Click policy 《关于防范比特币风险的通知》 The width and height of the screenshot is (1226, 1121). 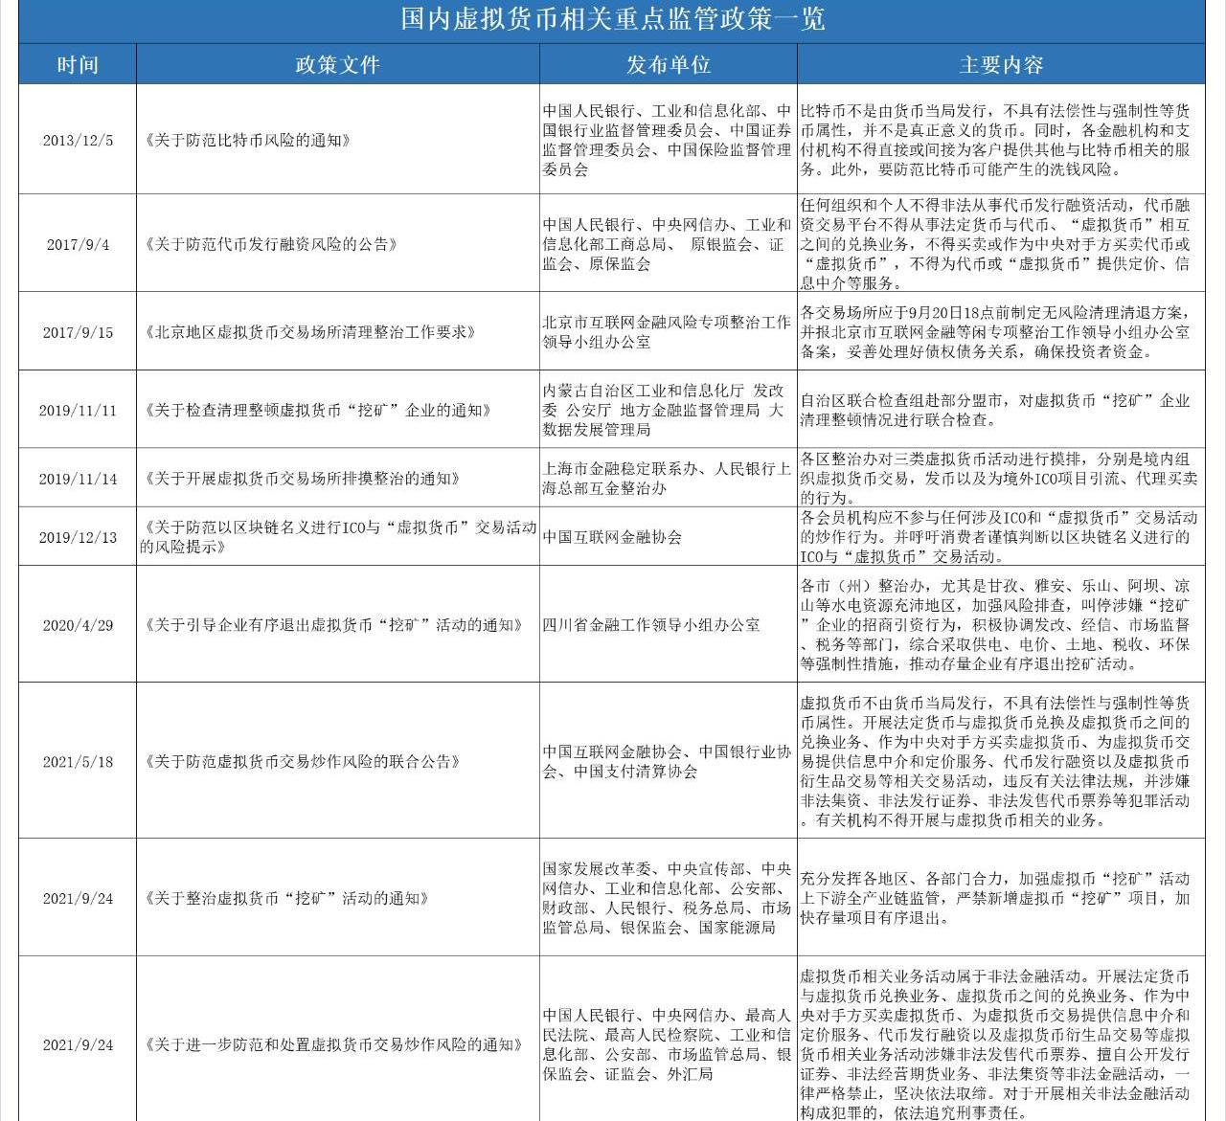[246, 141]
